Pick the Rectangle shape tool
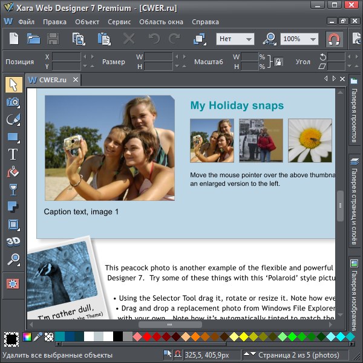 (x=13, y=137)
